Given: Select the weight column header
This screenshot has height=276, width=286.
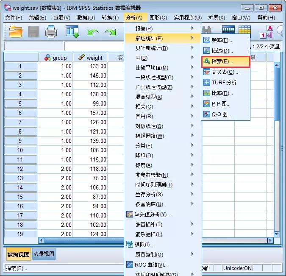Looking at the screenshot, I should point(90,58).
